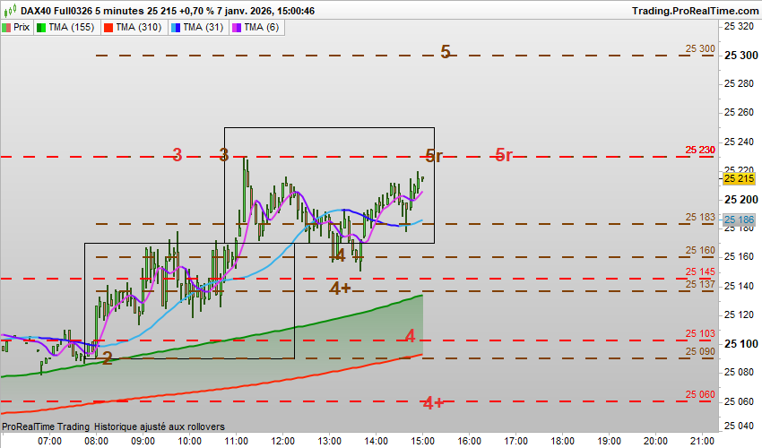Click the Historique ajusté aux rollovers note
Viewport: 762px width, 448px height.
(160, 426)
